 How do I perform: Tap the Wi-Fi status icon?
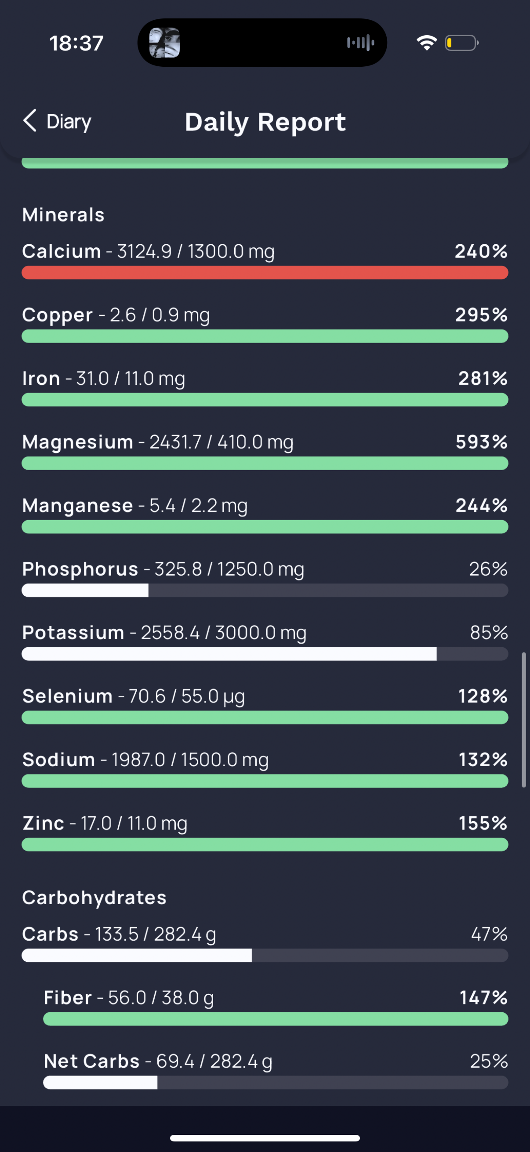tap(426, 43)
